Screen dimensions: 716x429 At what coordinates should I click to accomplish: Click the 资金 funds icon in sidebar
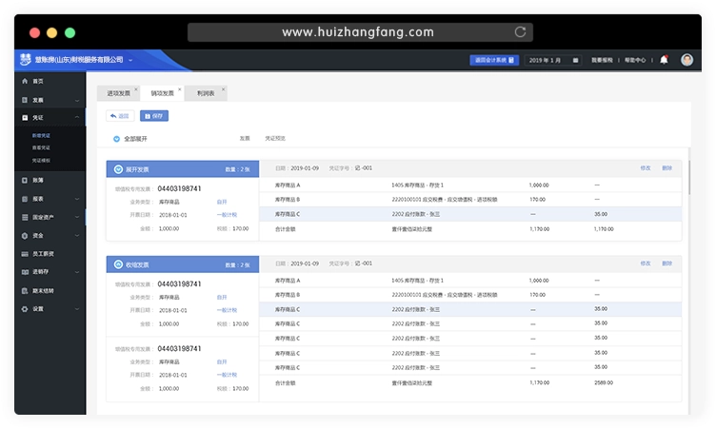point(25,236)
